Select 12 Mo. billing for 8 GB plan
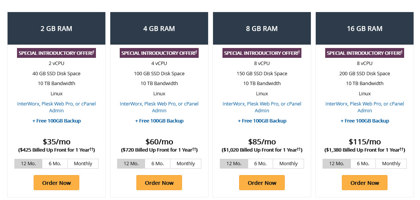This screenshot has height=200, width=420. click(x=234, y=164)
